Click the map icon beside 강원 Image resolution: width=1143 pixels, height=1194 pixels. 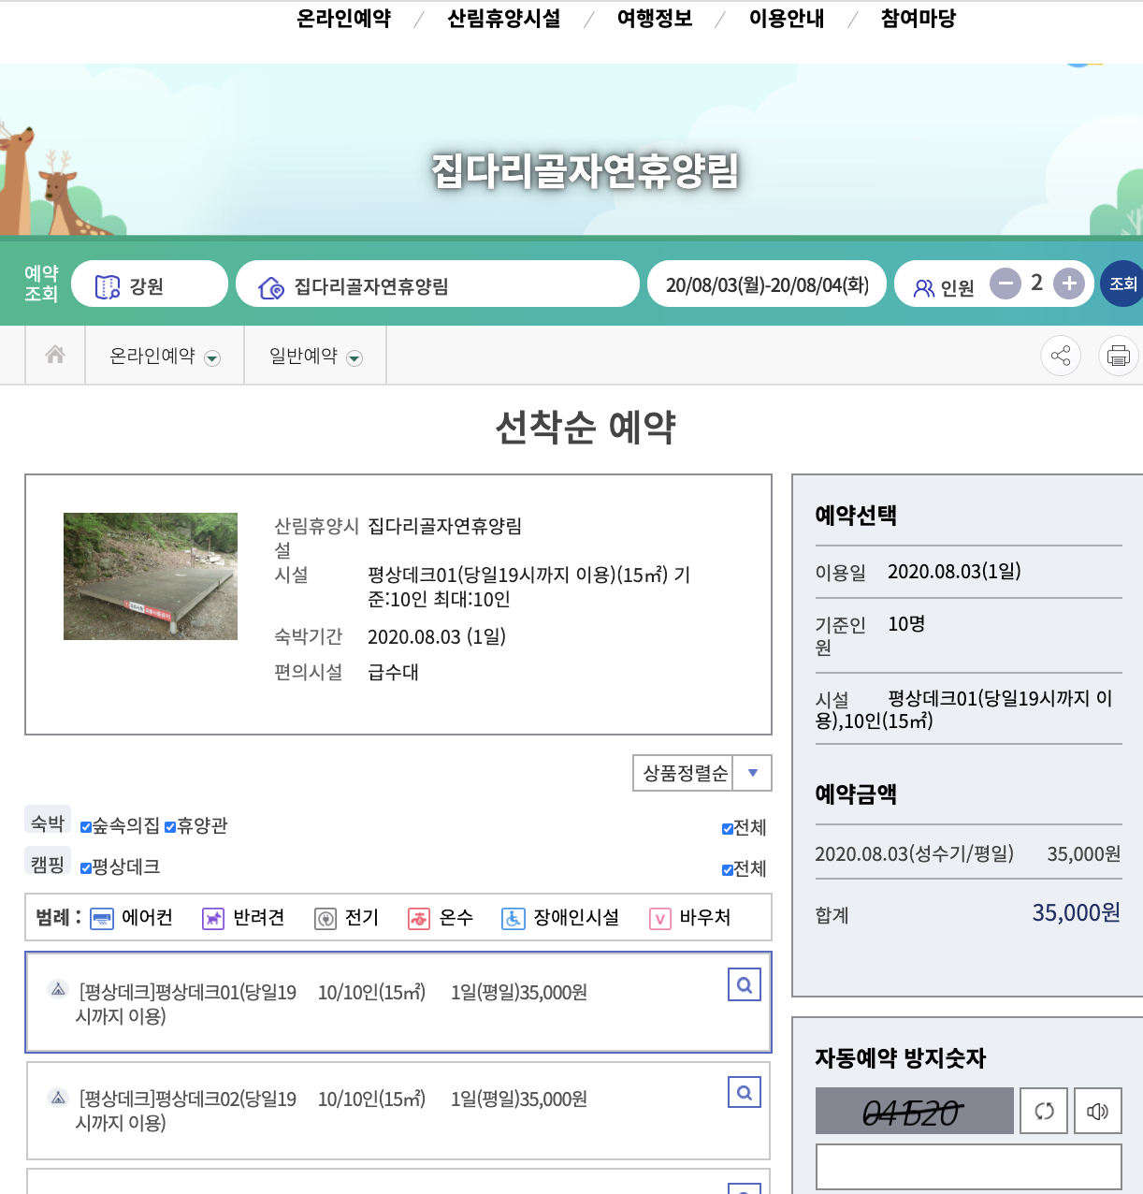108,286
